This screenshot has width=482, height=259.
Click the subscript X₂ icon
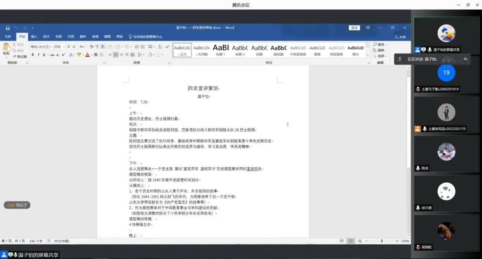point(58,55)
